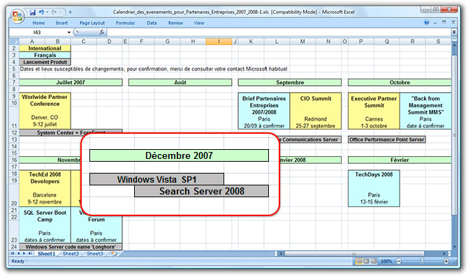Click the Windows Server code name Longhorn cell

tap(71, 247)
